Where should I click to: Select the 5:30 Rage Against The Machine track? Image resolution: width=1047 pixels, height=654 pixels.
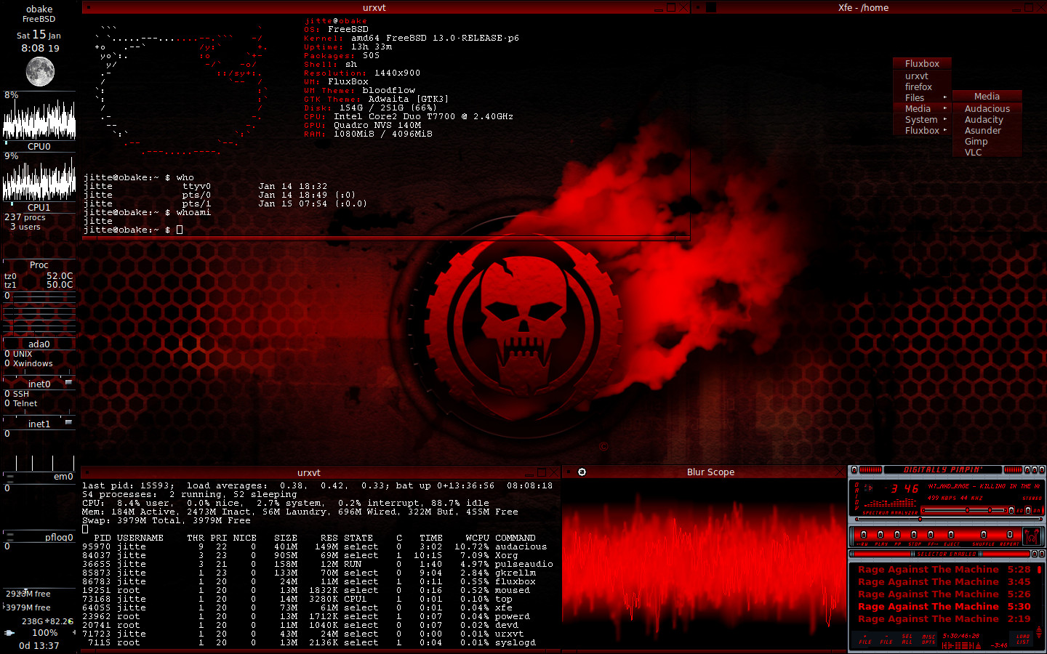[944, 606]
